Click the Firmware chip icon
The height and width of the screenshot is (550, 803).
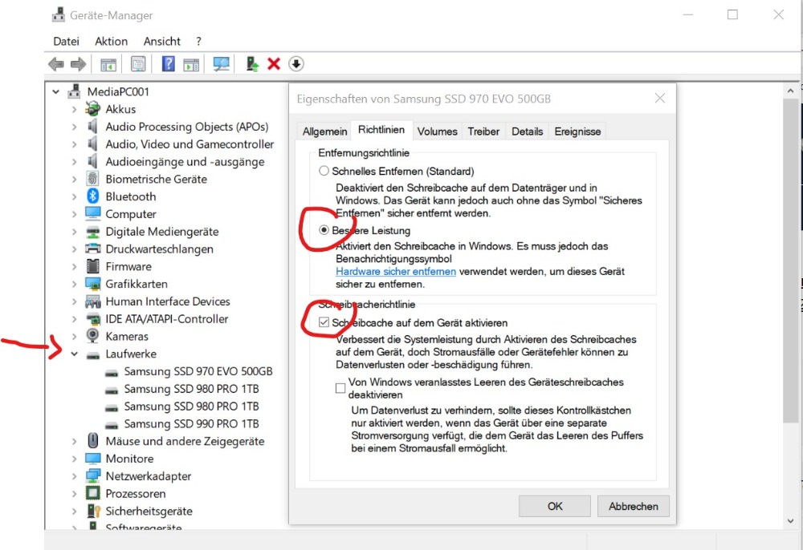click(x=92, y=266)
